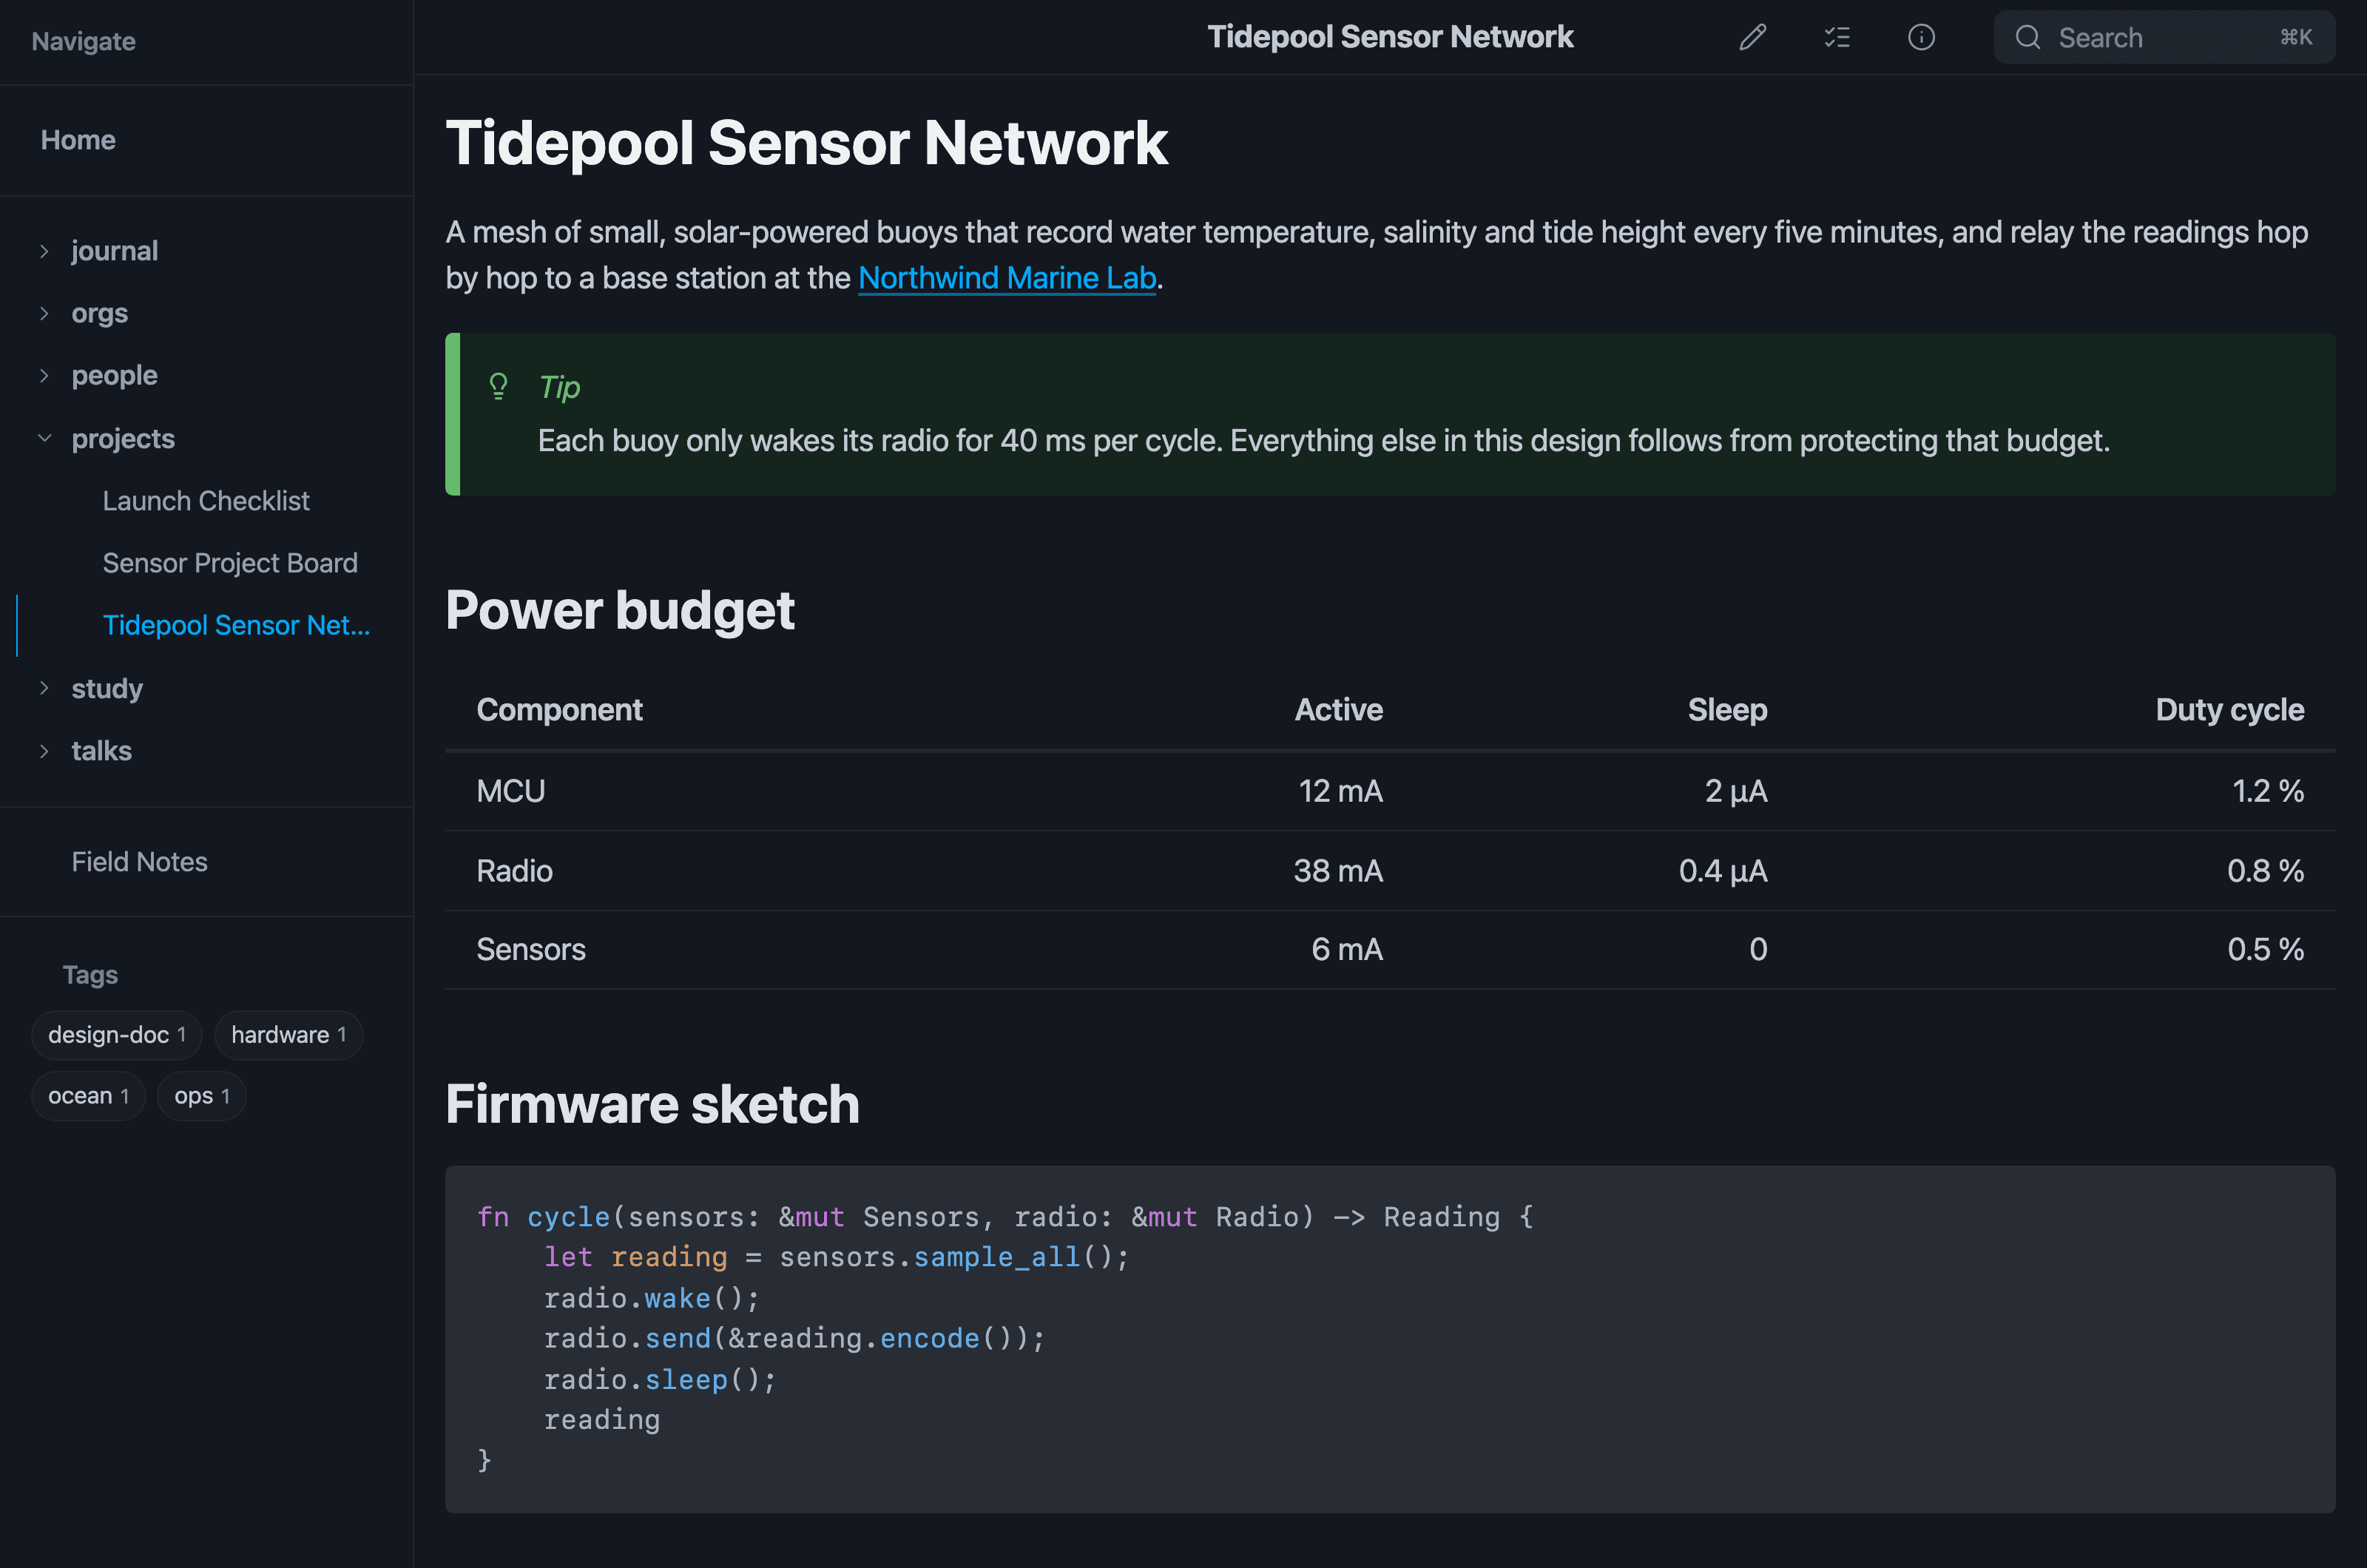Image resolution: width=2367 pixels, height=1568 pixels.
Task: Click the orgs folder label
Action: pos(100,313)
